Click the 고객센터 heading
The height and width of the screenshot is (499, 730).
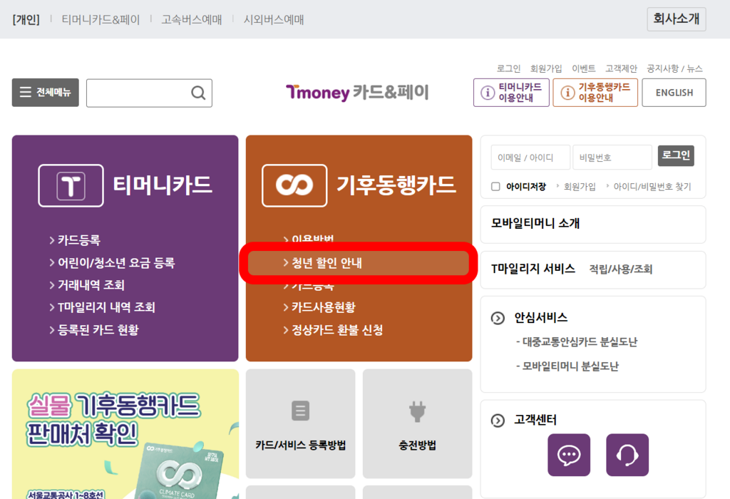[535, 421]
